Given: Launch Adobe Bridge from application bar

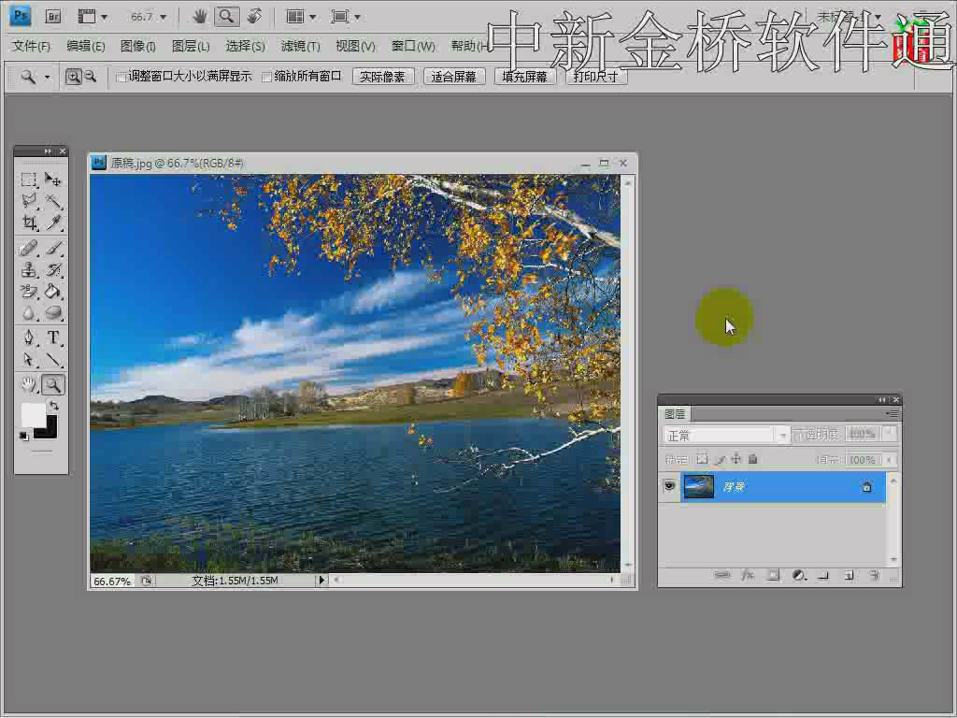Looking at the screenshot, I should pos(53,17).
